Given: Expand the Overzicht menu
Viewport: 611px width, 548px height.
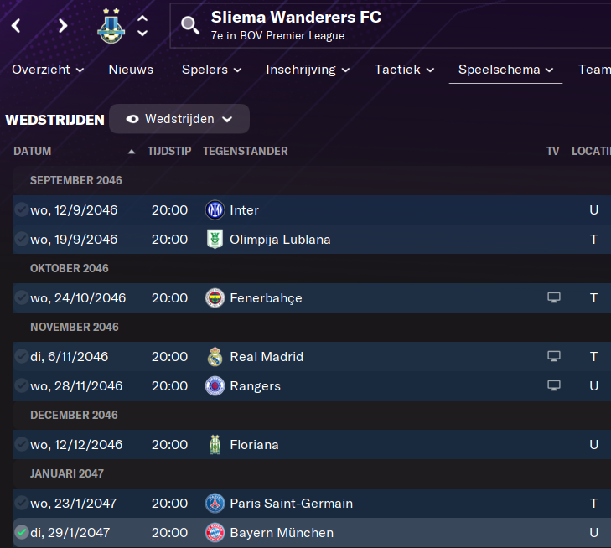Looking at the screenshot, I should 48,70.
